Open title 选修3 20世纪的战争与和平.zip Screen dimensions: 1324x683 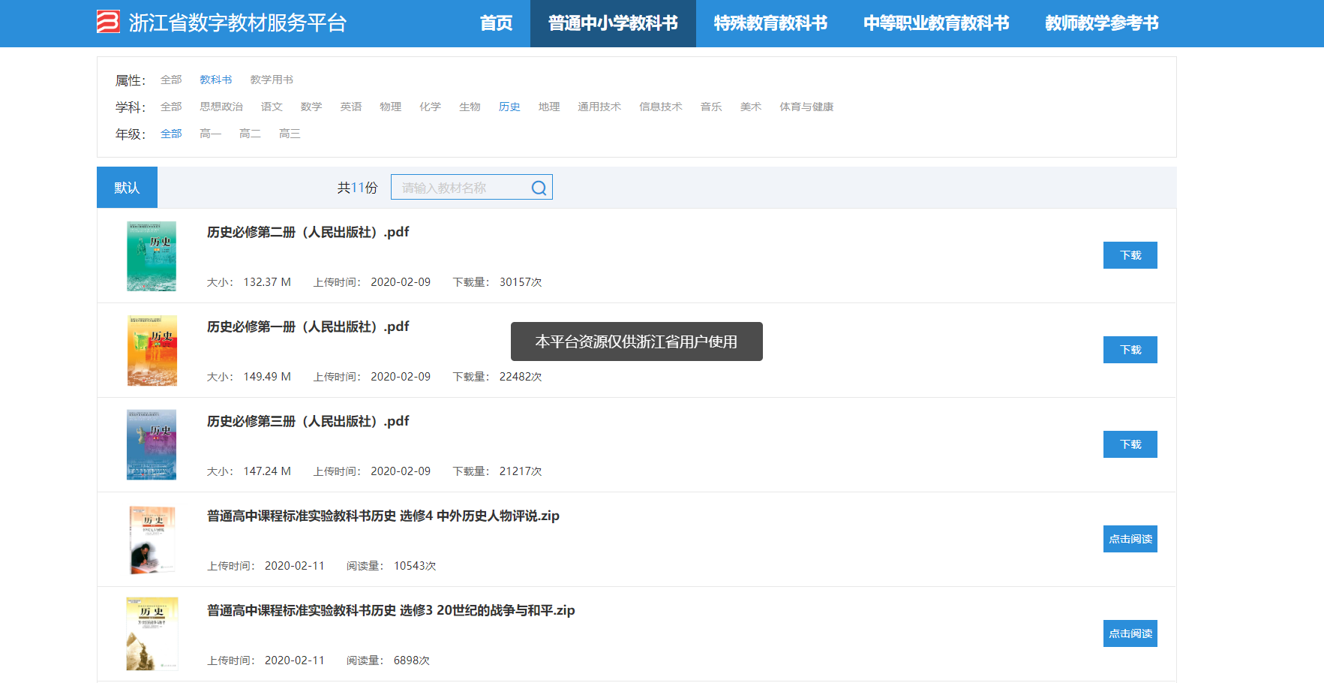point(391,610)
